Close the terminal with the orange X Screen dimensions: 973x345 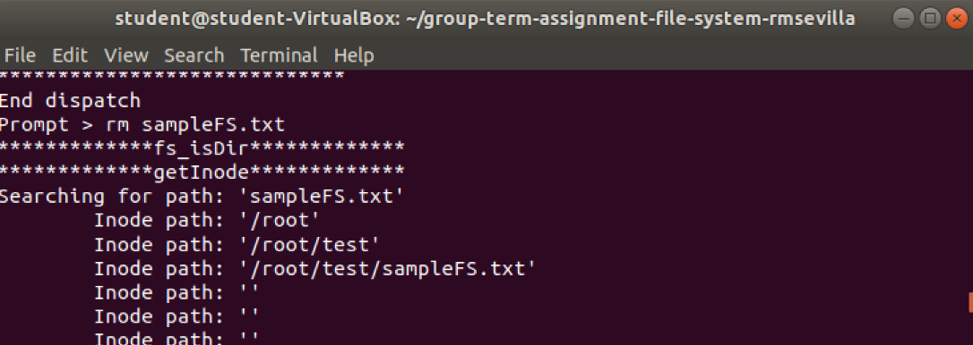956,19
